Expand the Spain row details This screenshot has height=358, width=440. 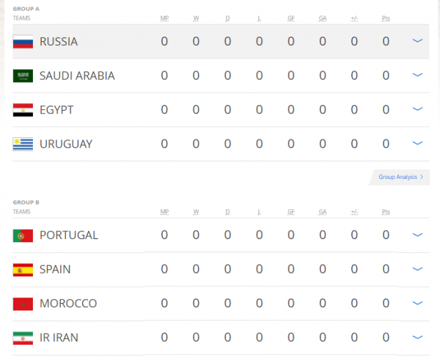418,268
